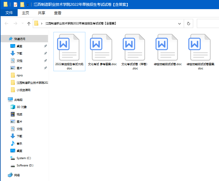Click the Properties quick access toolbar icon
219x181 pixels.
(15, 5)
